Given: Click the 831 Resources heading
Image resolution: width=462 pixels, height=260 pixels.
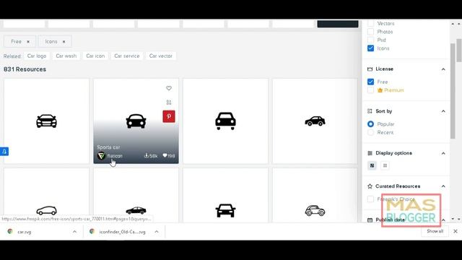Looking at the screenshot, I should 25,69.
